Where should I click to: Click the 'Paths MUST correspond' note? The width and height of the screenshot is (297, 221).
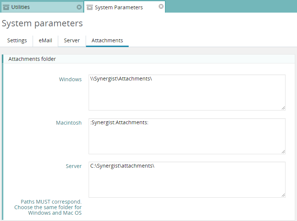pyautogui.click(x=48, y=207)
